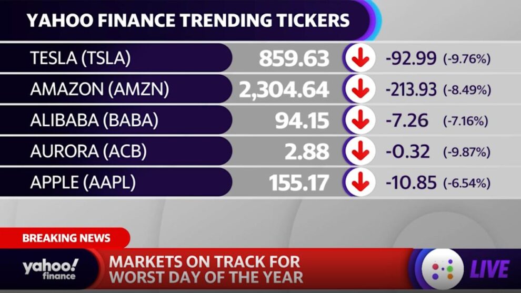Image resolution: width=521 pixels, height=293 pixels.
Task: Click Amazon's price 2,304.64
Action: 284,89
